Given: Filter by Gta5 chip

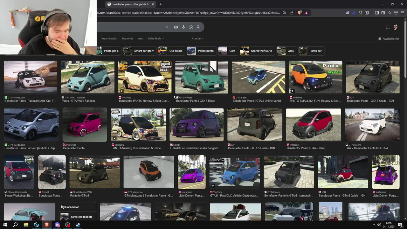Looking at the screenshot, I should tap(286, 51).
